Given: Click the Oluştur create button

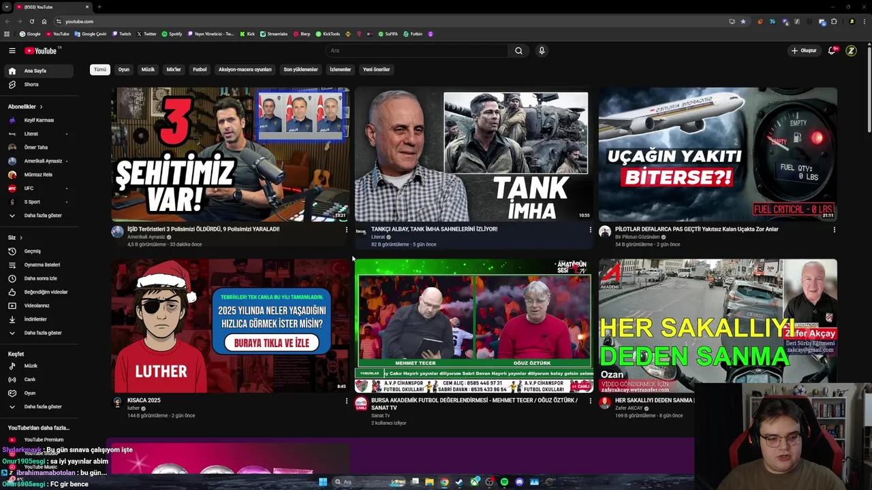Looking at the screenshot, I should tap(804, 50).
